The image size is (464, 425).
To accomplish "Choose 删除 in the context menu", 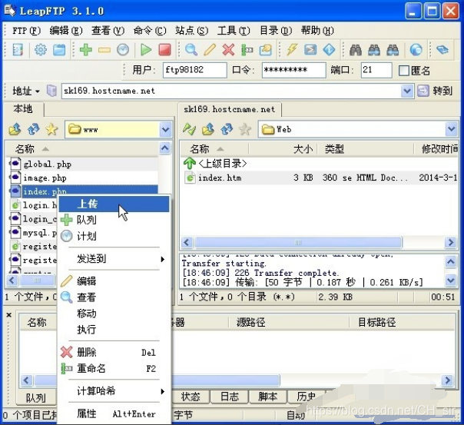I will coord(114,352).
